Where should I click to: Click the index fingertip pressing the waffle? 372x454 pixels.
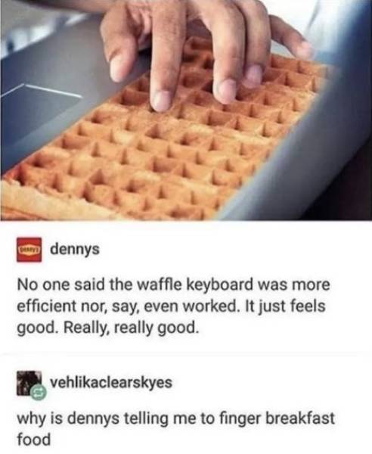(x=162, y=101)
